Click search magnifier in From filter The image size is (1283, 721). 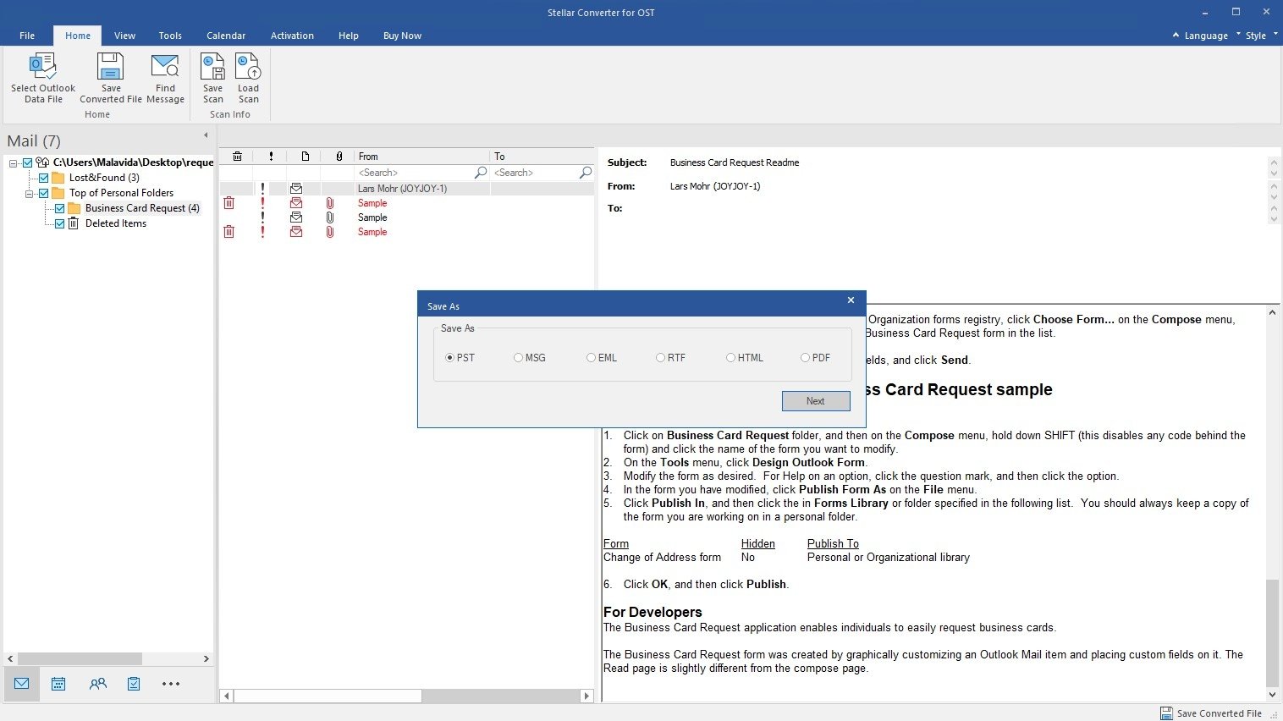click(481, 173)
